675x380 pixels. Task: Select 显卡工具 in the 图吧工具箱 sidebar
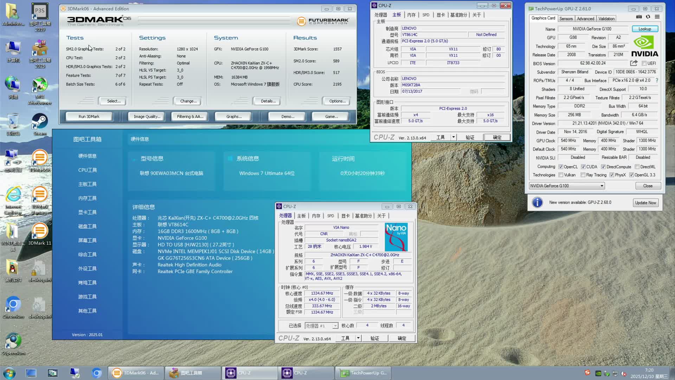87,212
